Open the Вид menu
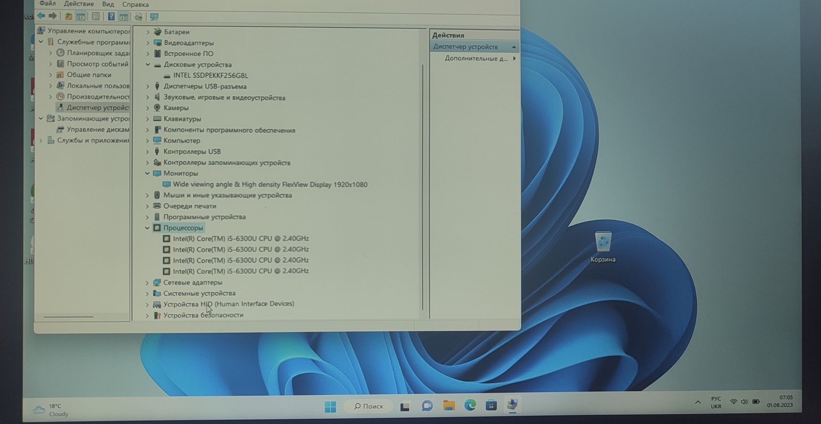 click(108, 4)
